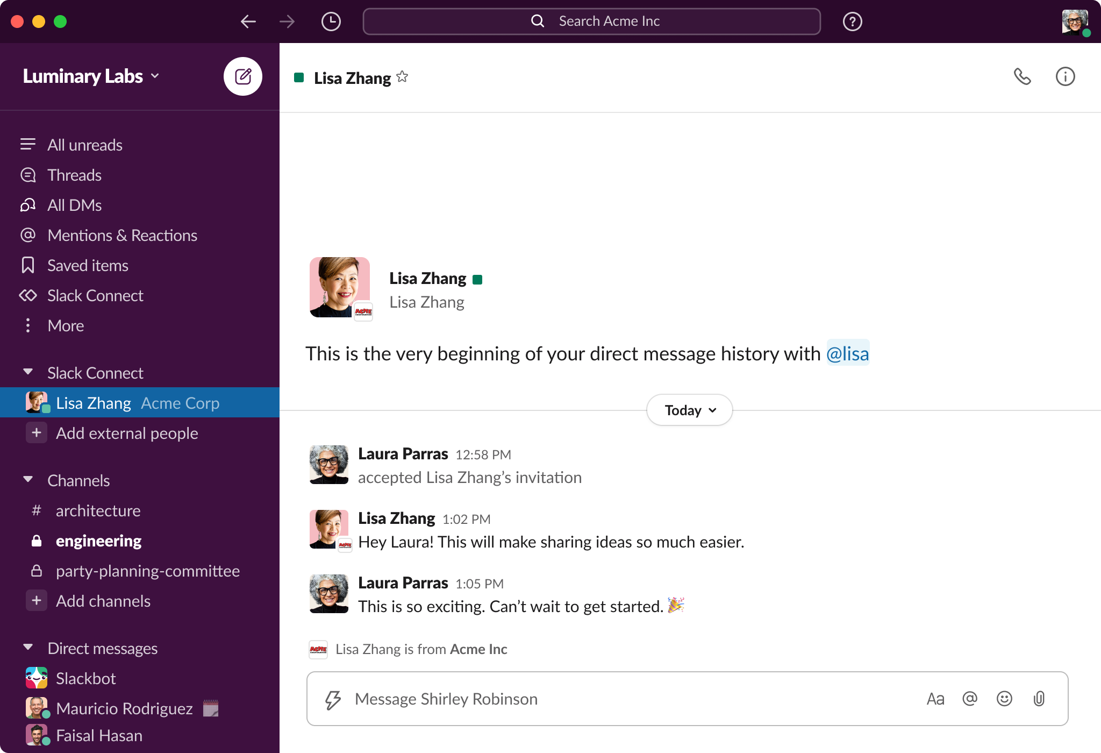Open Mentions & Reactions
1101x753 pixels.
[x=122, y=235]
